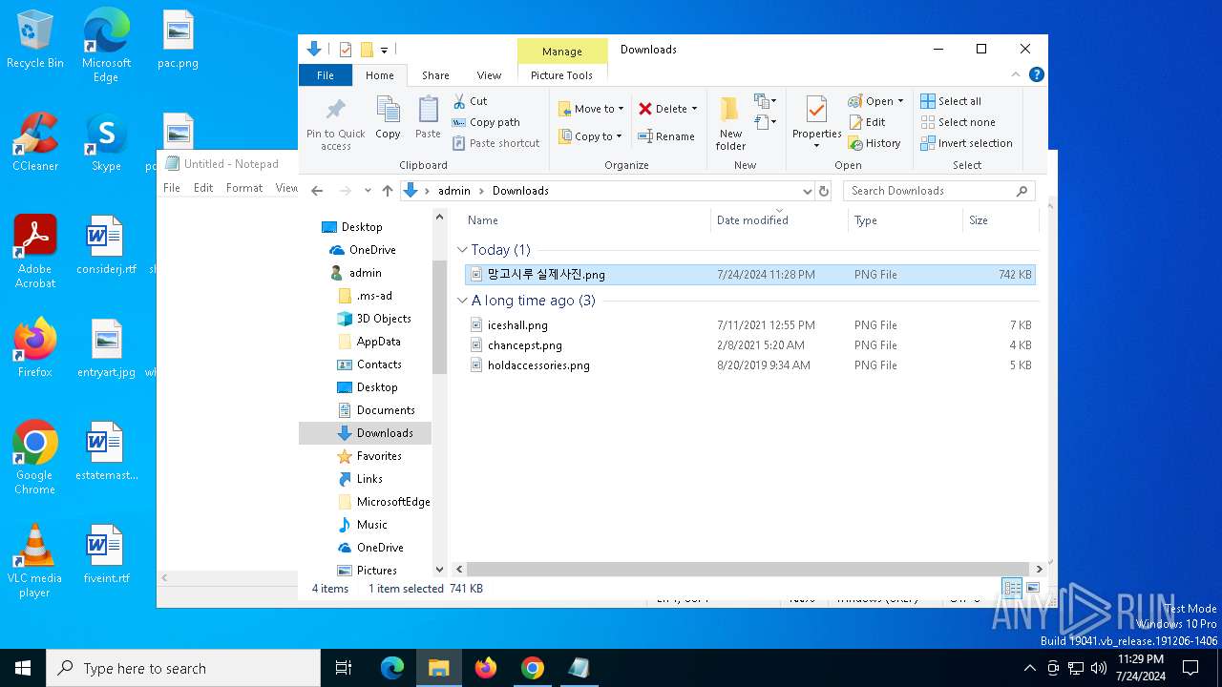Image resolution: width=1222 pixels, height=687 pixels.
Task: Open Firefox from the taskbar
Action: 486,668
